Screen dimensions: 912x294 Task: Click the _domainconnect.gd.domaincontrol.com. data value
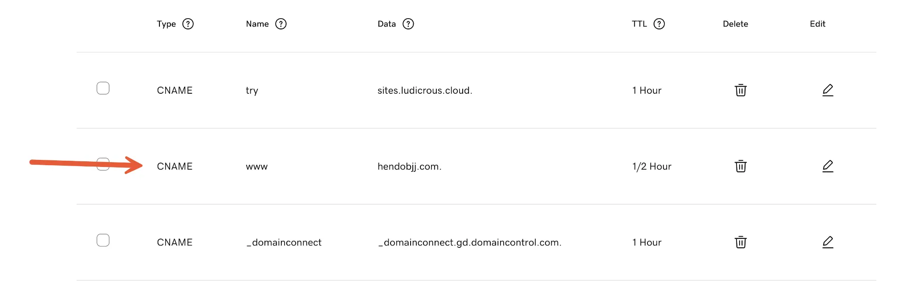point(470,242)
